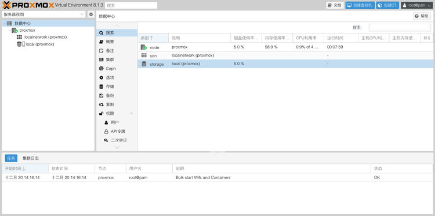Switch to the 集群日志 cluster log tab

pyautogui.click(x=31, y=158)
